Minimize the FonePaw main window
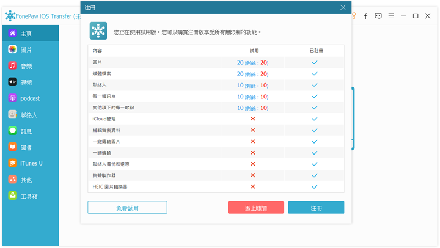Viewport: 440px width, 248px height. (404, 16)
